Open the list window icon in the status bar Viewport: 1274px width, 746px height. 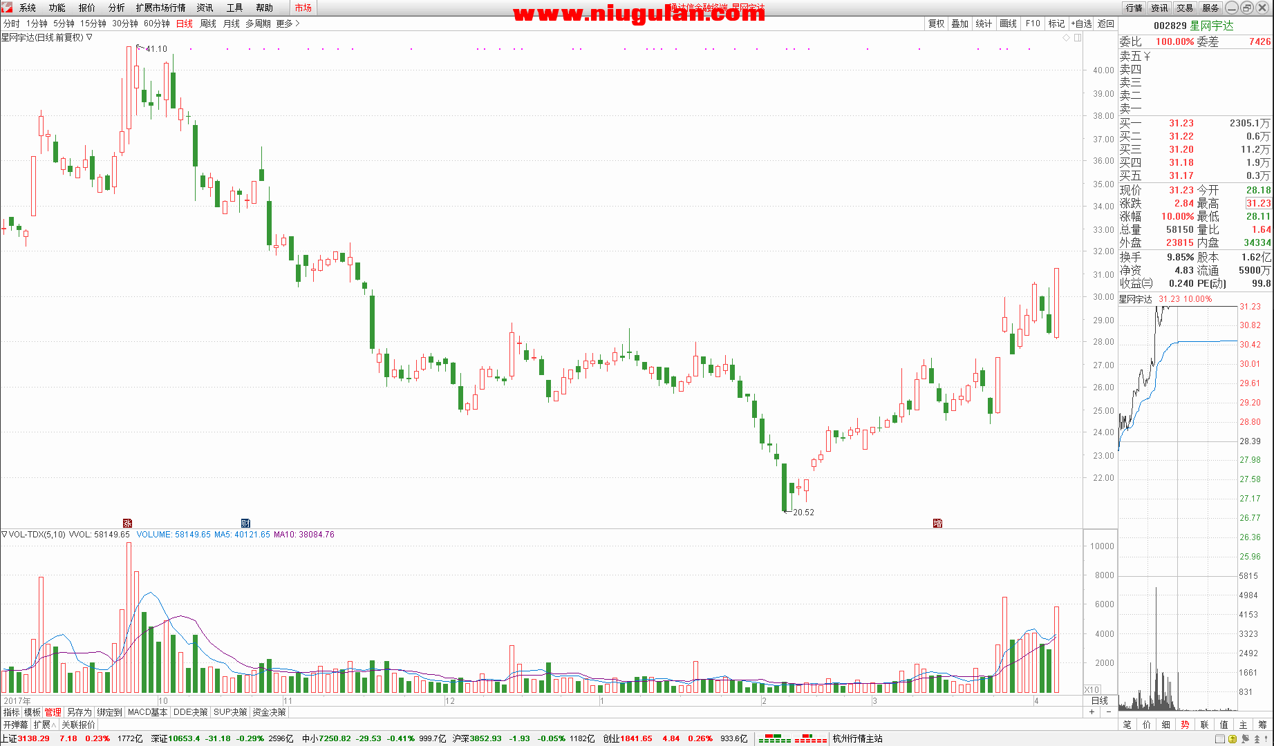pyautogui.click(x=1220, y=738)
